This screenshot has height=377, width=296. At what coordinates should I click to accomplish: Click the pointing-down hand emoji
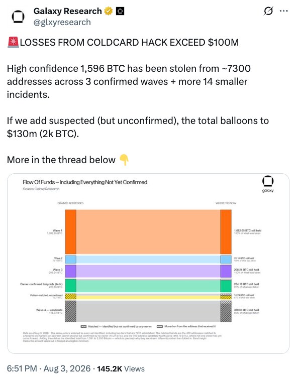click(x=125, y=160)
